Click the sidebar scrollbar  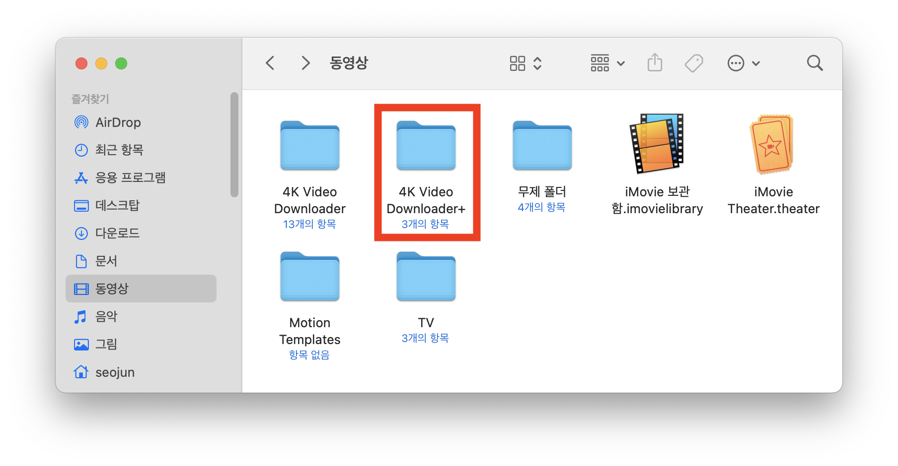[234, 145]
